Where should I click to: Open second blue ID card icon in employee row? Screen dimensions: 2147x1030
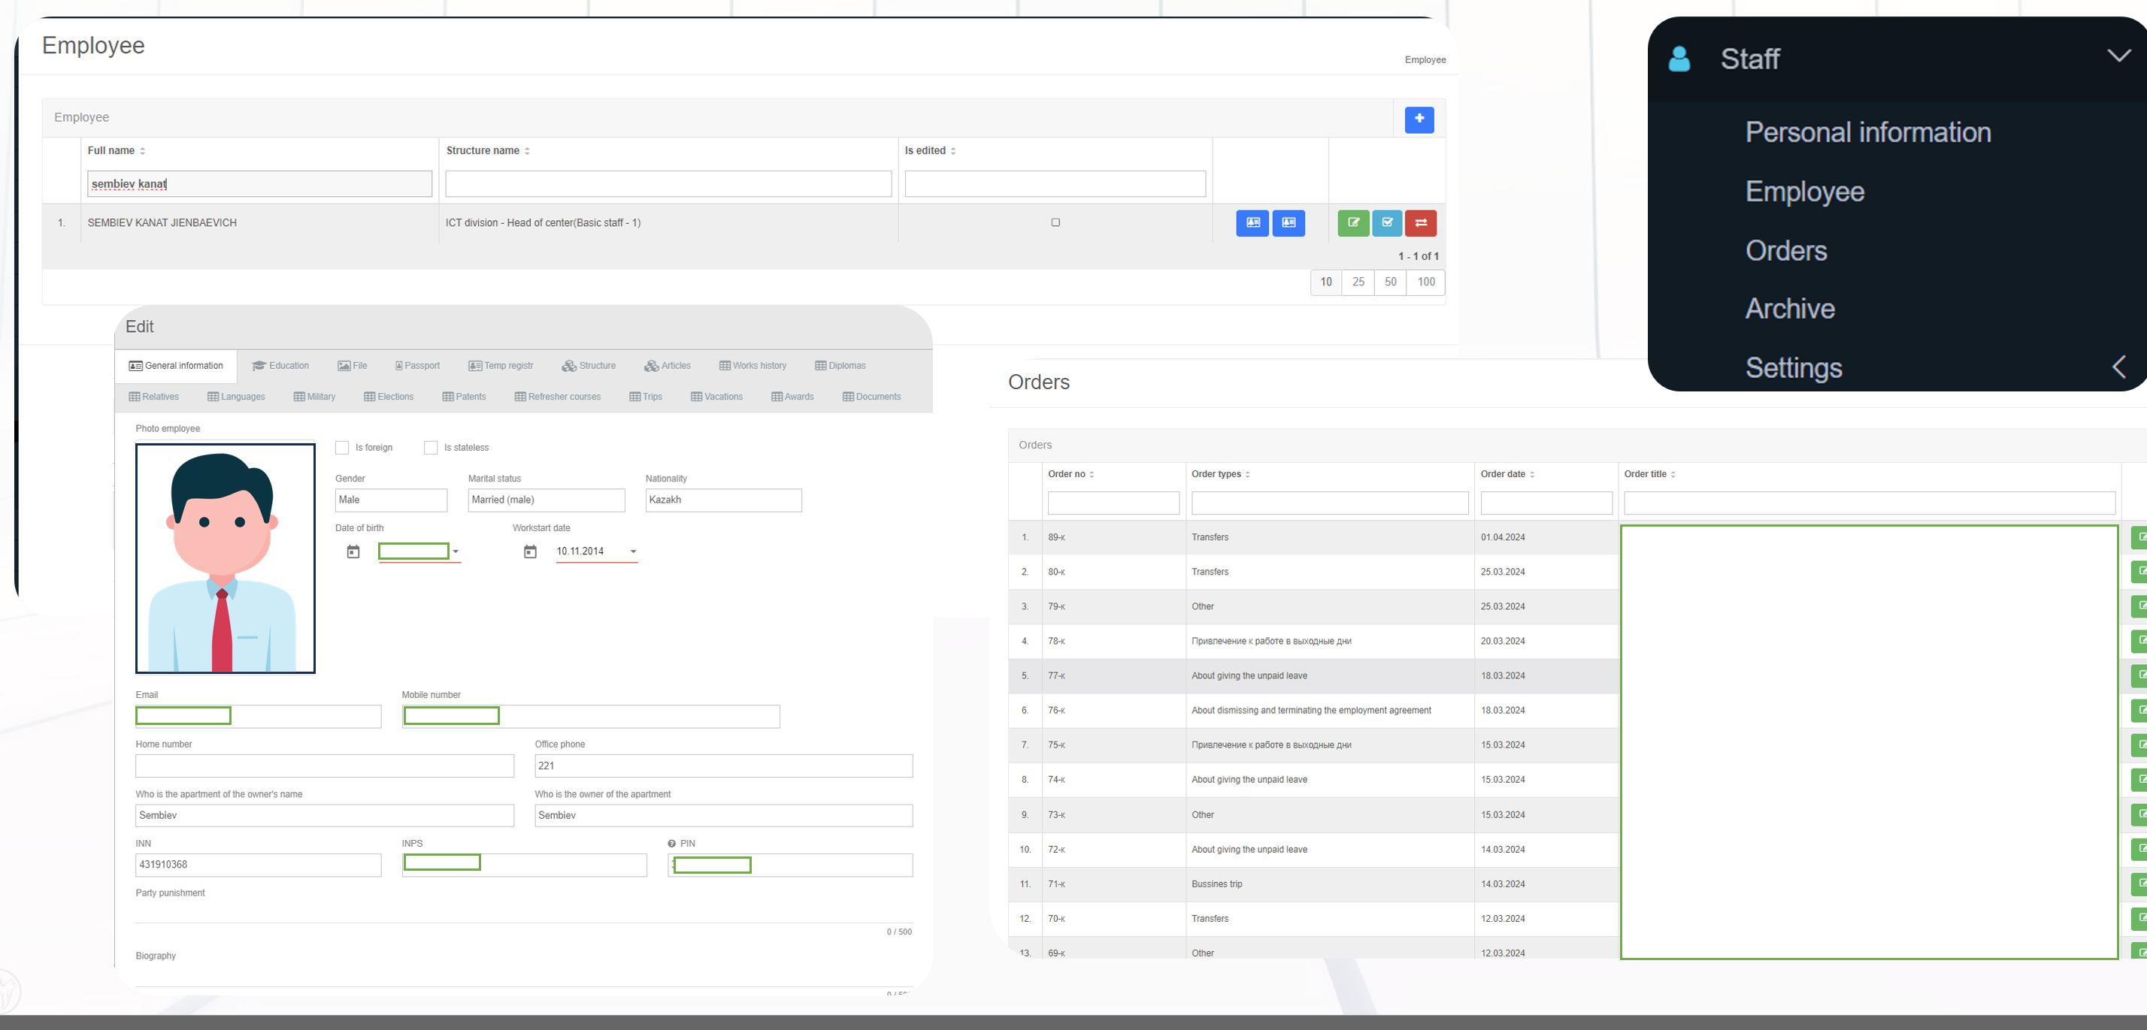point(1289,222)
